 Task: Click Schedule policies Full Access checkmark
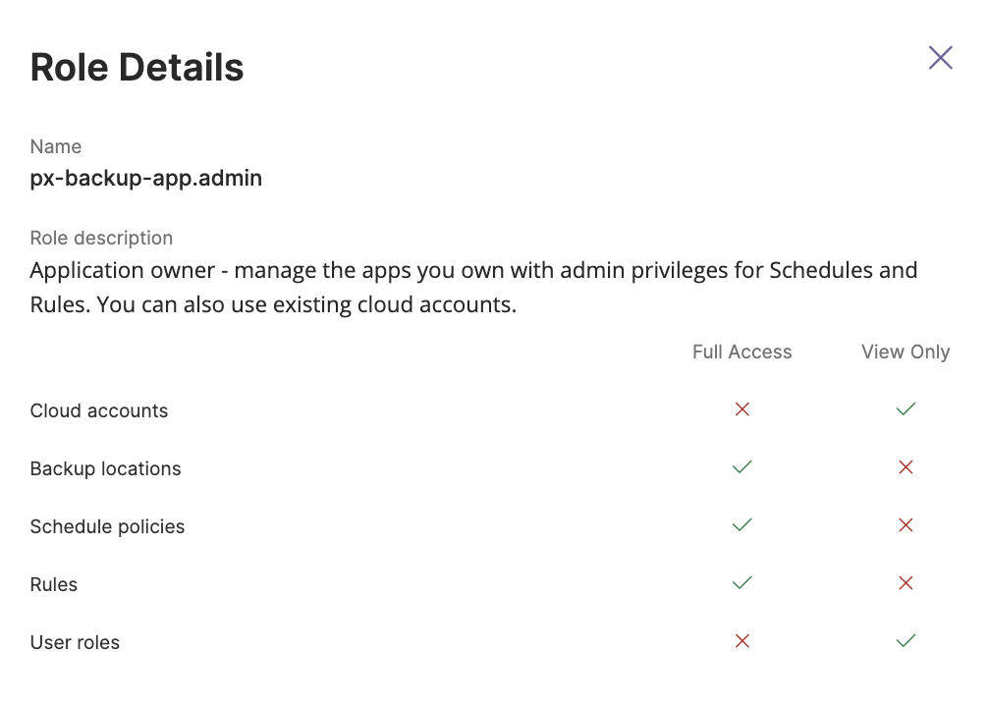coord(742,525)
